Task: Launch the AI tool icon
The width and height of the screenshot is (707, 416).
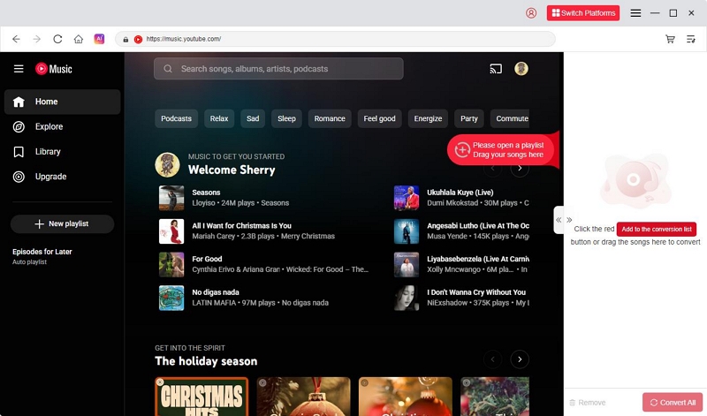Action: point(99,39)
